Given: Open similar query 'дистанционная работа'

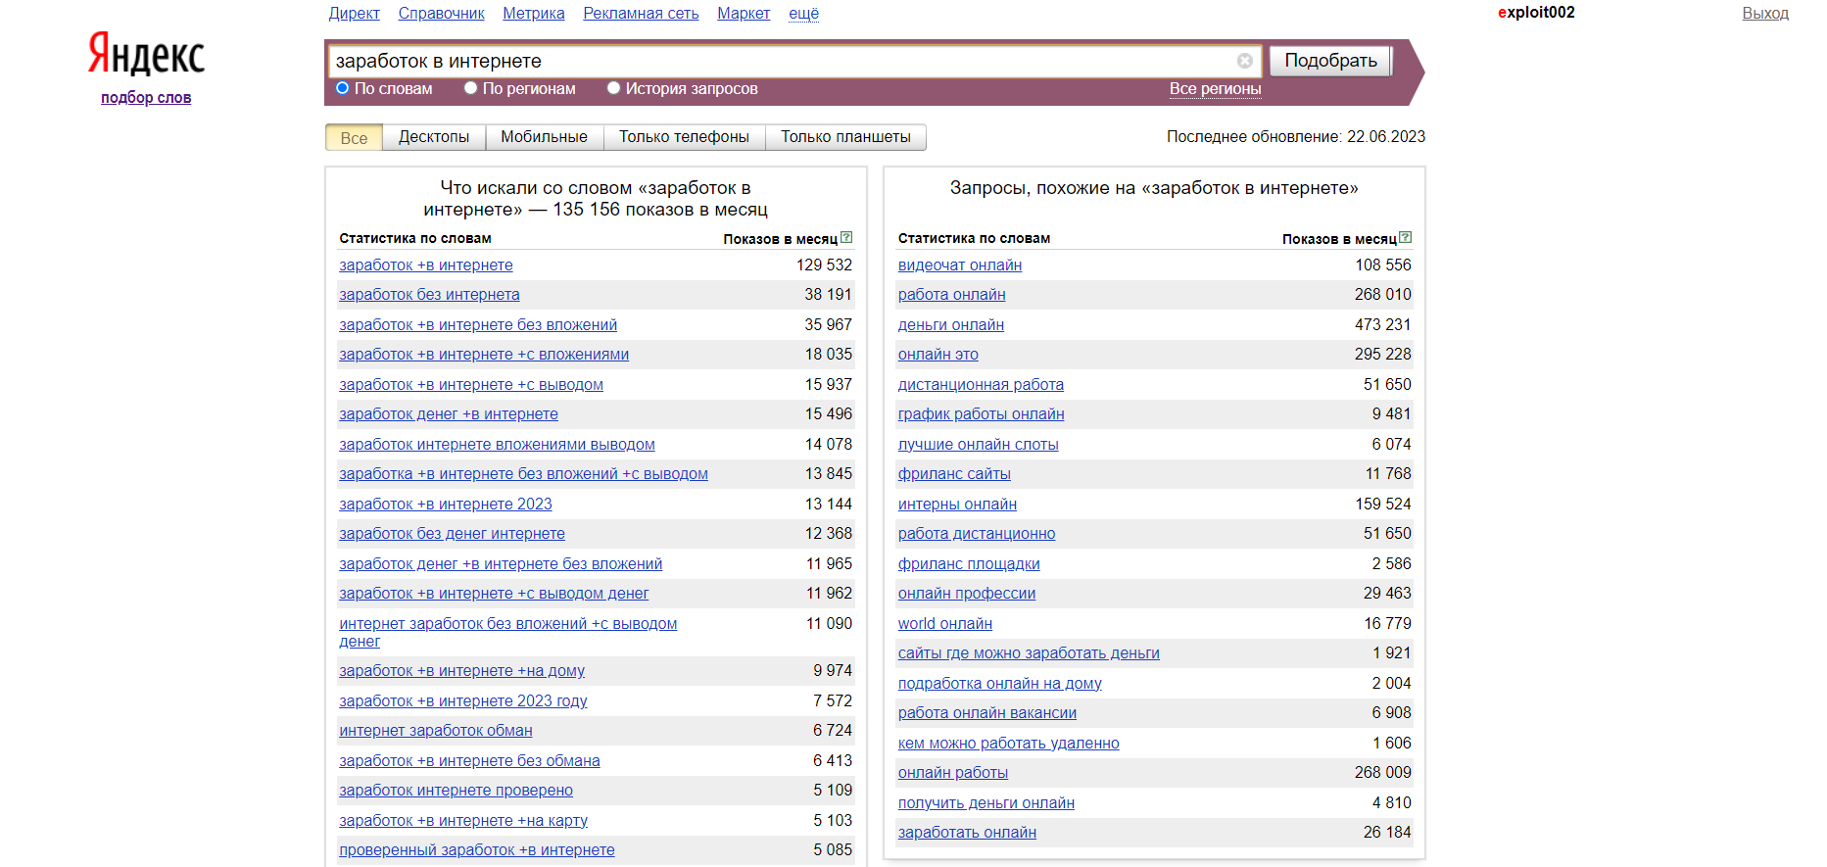Looking at the screenshot, I should (981, 385).
